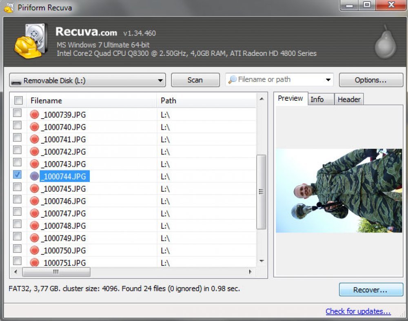Check the box for _1000745.JPG
The width and height of the screenshot is (408, 321).
coord(17,187)
